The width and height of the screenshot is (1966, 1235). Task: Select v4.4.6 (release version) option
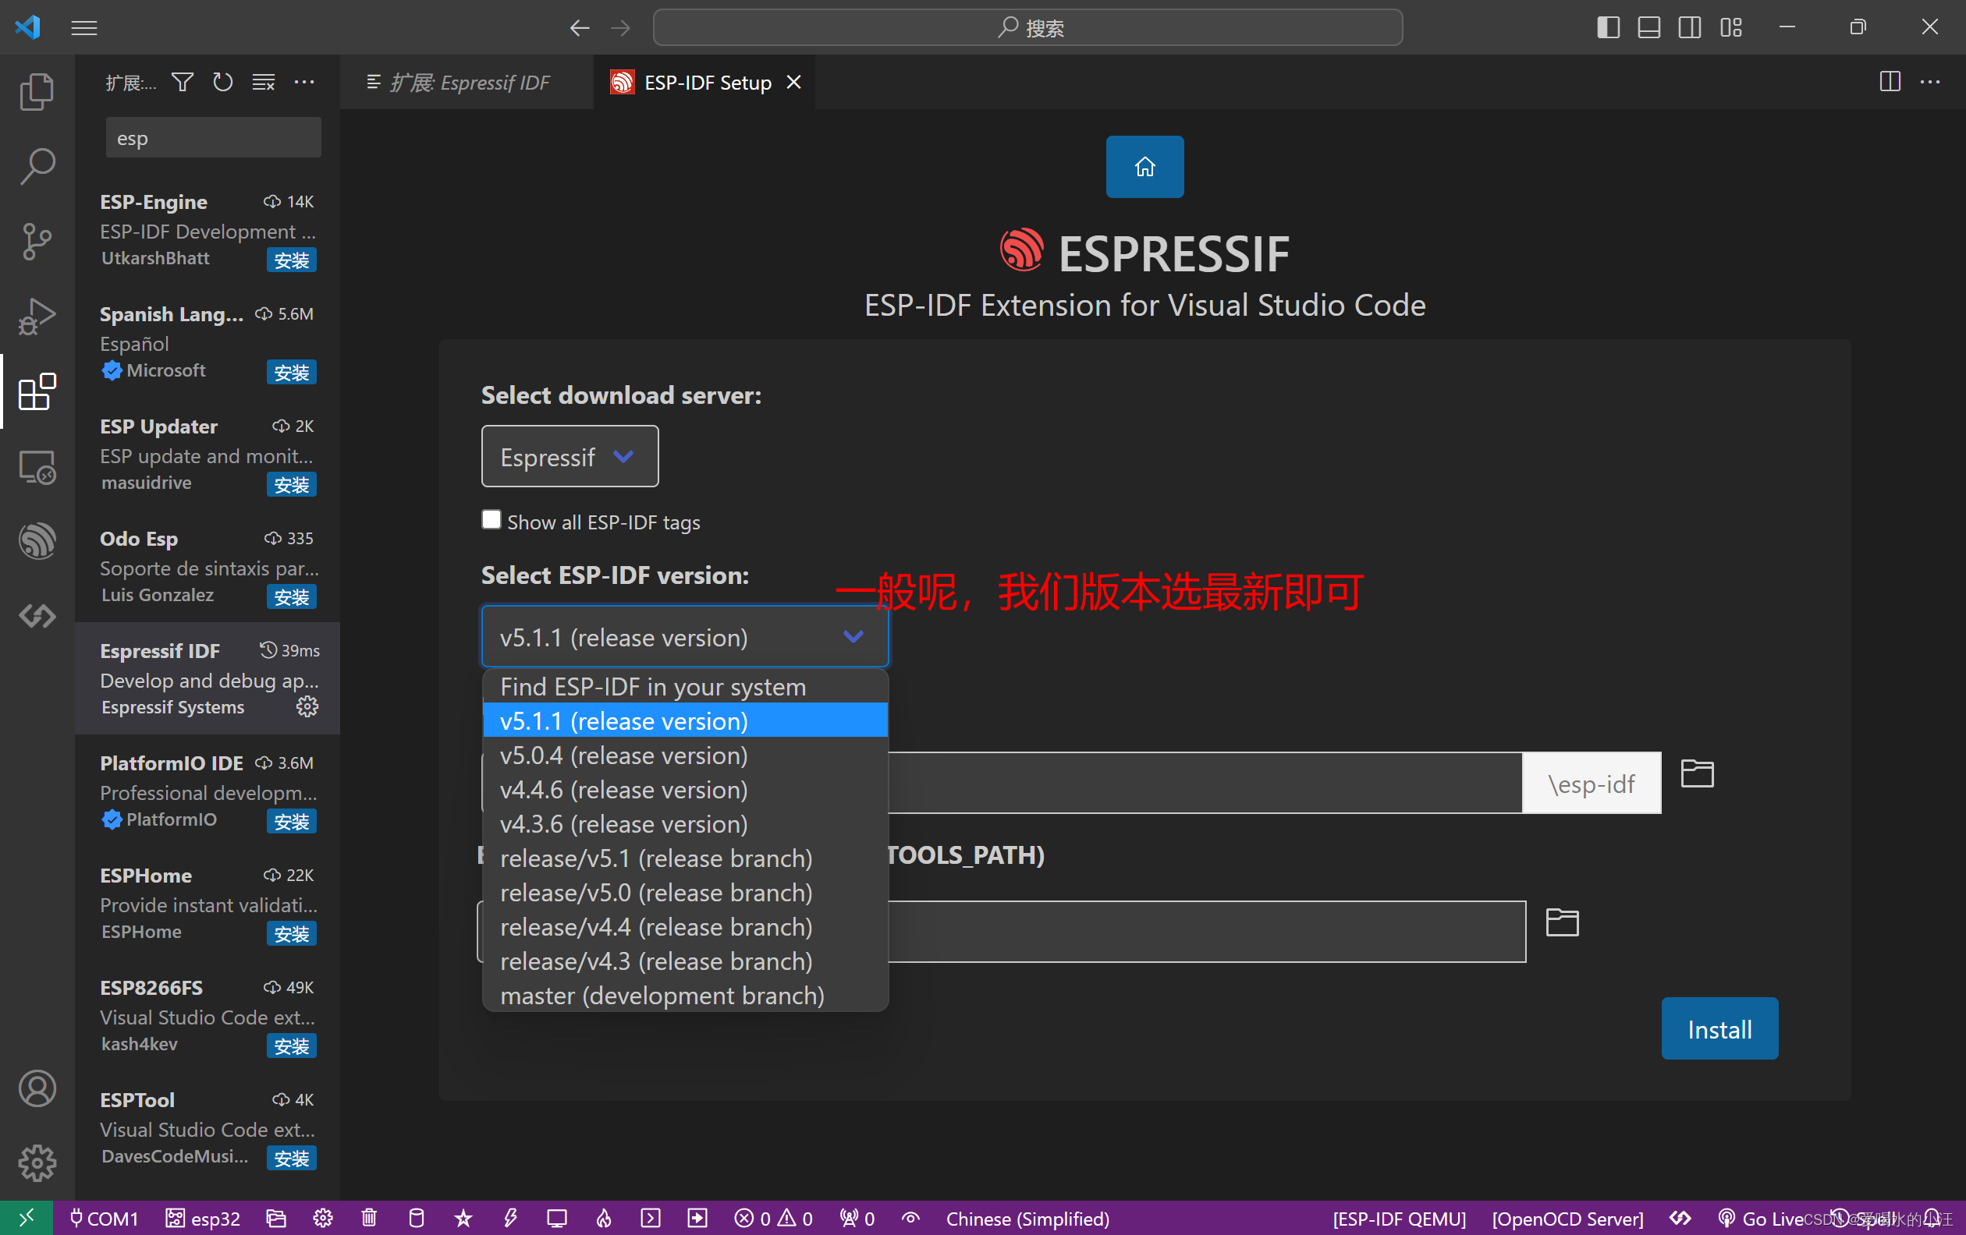[x=684, y=790]
